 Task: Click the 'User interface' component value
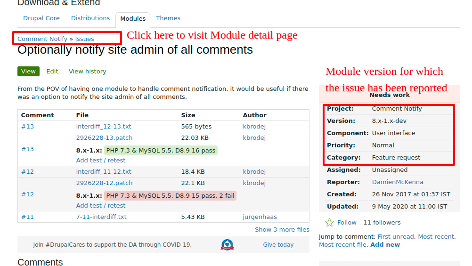393,133
